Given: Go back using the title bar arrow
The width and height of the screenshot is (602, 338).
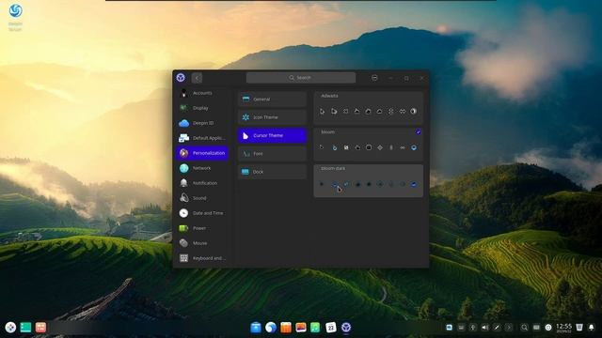Looking at the screenshot, I should click(197, 78).
